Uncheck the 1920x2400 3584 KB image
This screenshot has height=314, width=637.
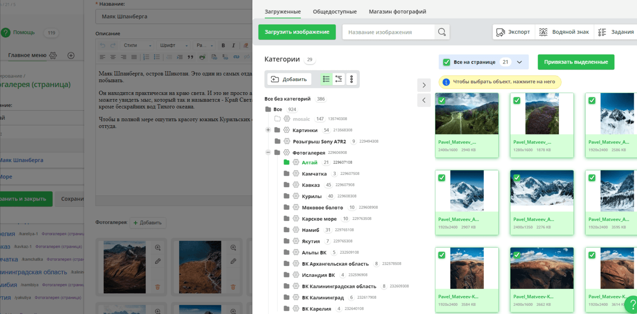click(x=442, y=255)
